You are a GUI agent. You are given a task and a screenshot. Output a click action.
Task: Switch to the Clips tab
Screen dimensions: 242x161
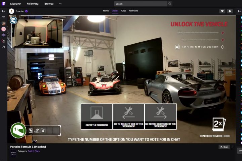(124, 11)
